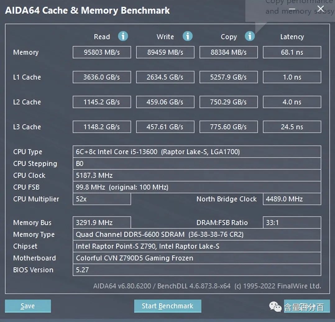Viewport: 335px width, 322px height.
Task: Click the Read info icon
Action: pos(123,36)
